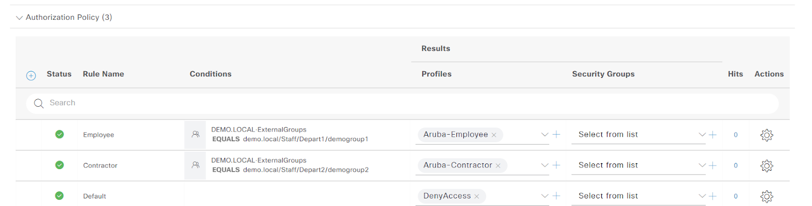This screenshot has width=812, height=206.
Task: Click the hits count for Employee rule
Action: point(735,135)
